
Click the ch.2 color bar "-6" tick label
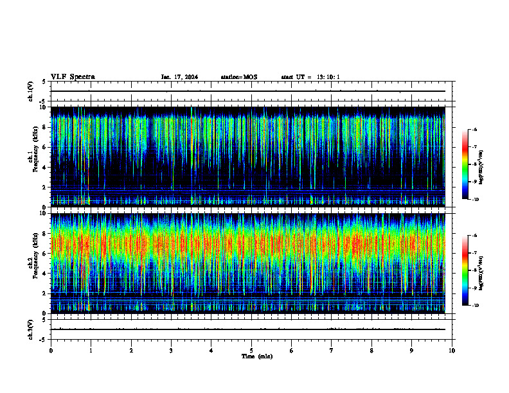tap(474, 236)
